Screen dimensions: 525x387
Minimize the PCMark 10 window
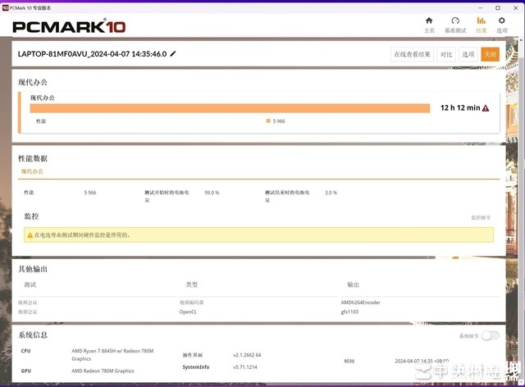pos(481,7)
